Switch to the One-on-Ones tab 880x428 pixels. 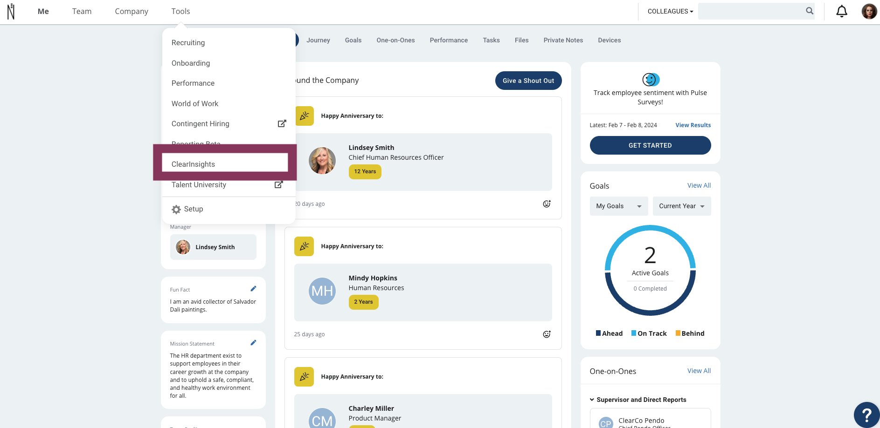pyautogui.click(x=395, y=41)
